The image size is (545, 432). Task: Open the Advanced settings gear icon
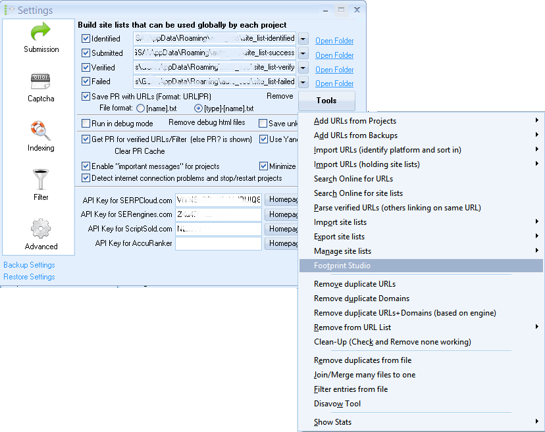41,227
